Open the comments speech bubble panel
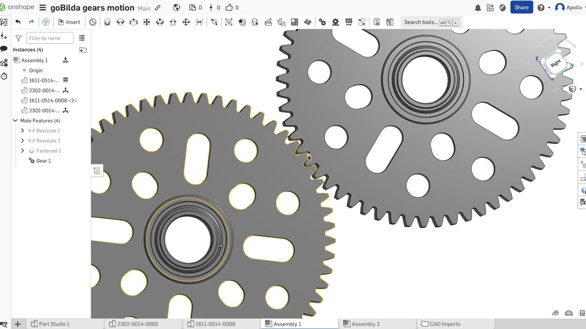This screenshot has height=329, width=586. (4, 49)
